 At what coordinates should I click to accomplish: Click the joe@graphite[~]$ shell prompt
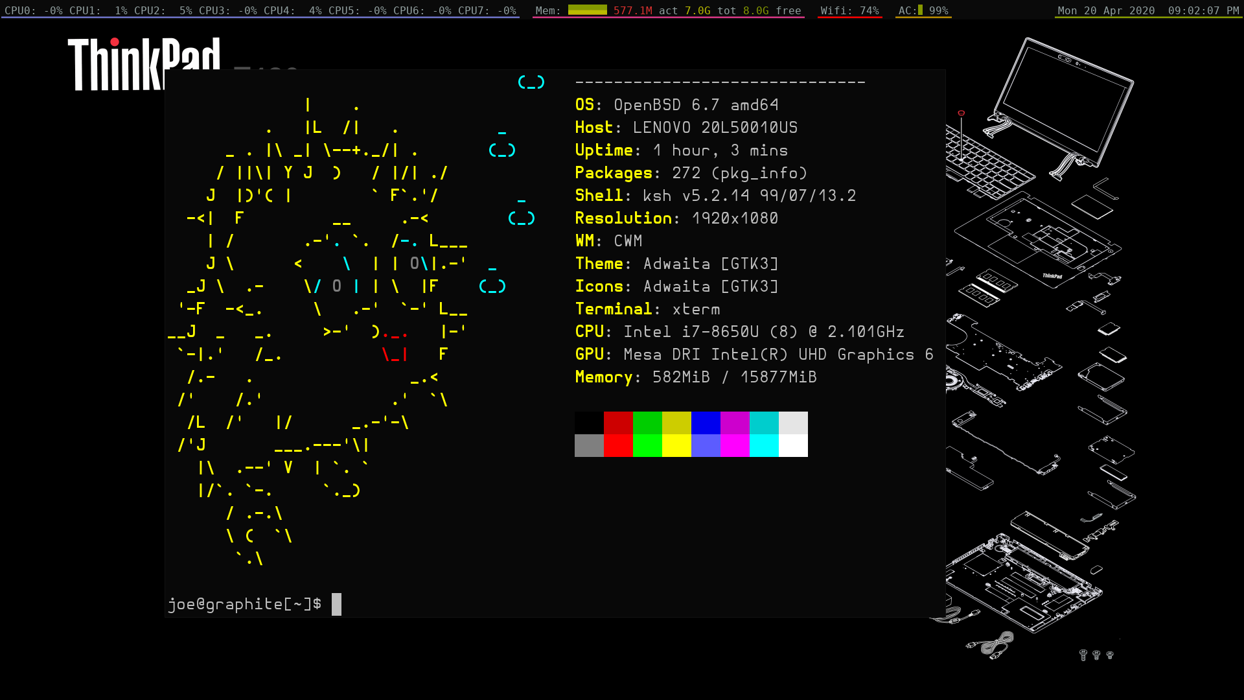[x=244, y=604]
